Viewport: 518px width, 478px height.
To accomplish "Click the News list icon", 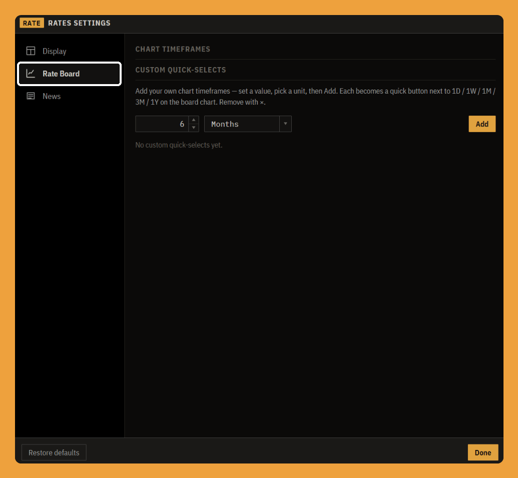I will click(x=31, y=96).
